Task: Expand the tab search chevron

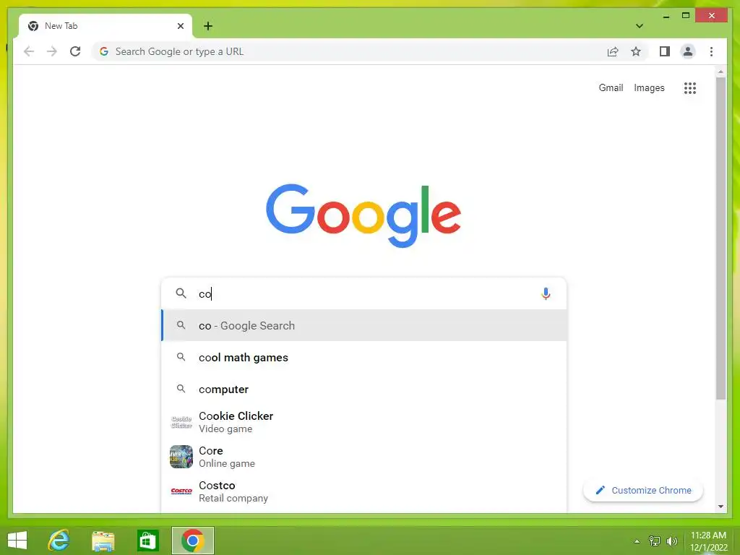Action: coord(640,26)
